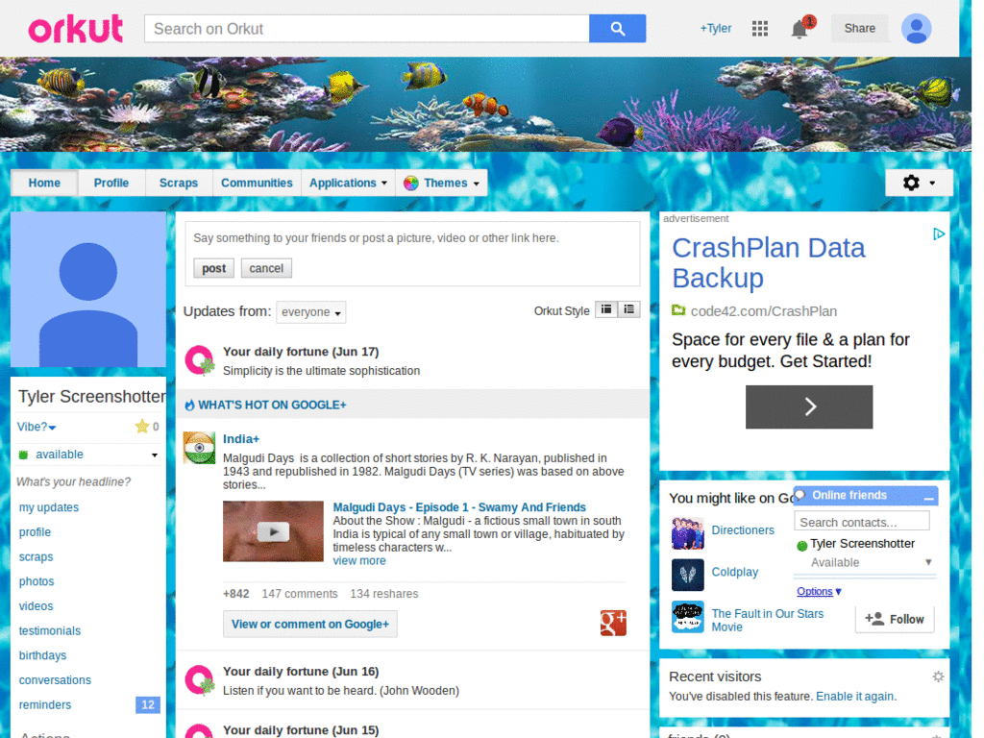The height and width of the screenshot is (738, 984).
Task: Open the Coldplay thumbnail
Action: (x=687, y=575)
